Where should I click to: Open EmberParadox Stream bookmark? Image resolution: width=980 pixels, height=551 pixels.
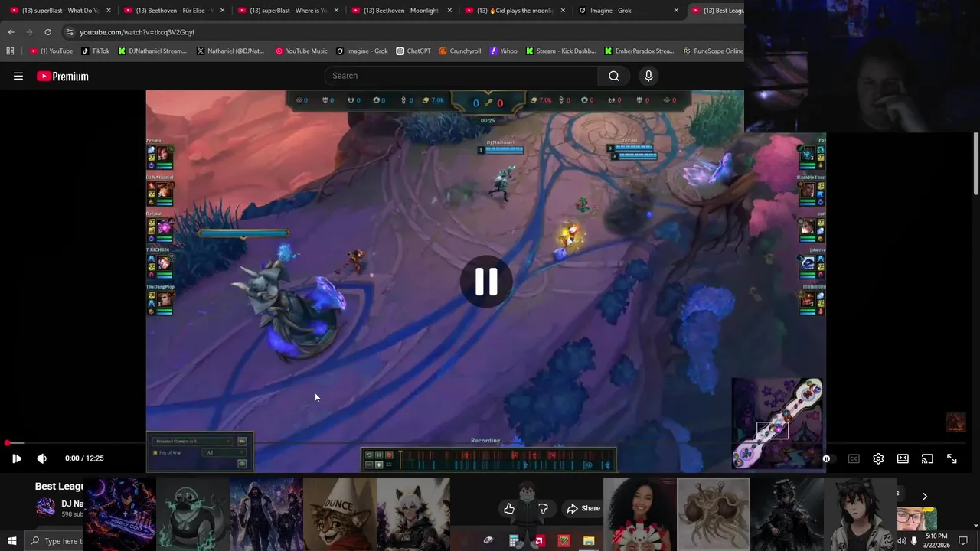pyautogui.click(x=639, y=51)
